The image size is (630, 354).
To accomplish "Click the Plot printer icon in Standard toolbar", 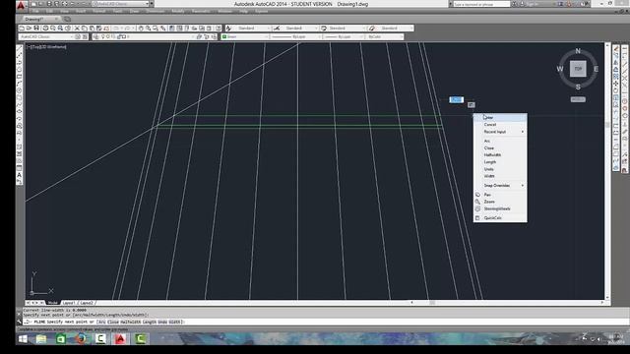I will click(45, 29).
